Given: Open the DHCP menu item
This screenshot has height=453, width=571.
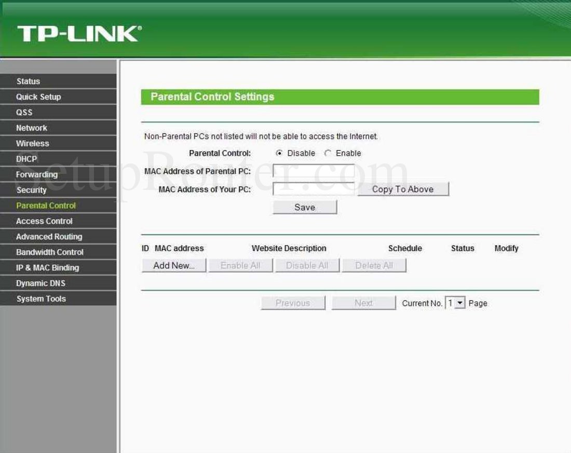Looking at the screenshot, I should coord(26,159).
